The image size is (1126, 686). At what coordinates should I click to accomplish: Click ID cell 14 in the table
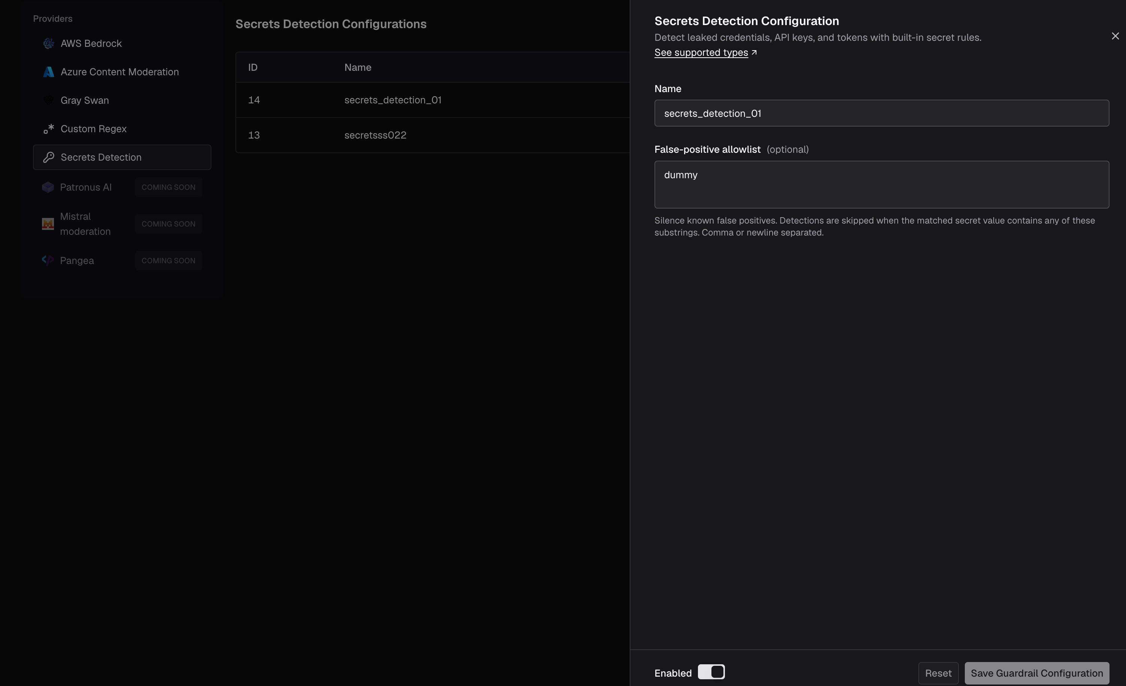point(254,100)
